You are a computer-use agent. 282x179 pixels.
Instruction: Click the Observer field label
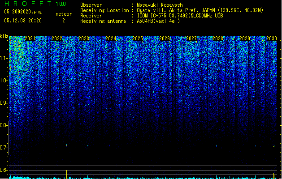[x=91, y=5]
